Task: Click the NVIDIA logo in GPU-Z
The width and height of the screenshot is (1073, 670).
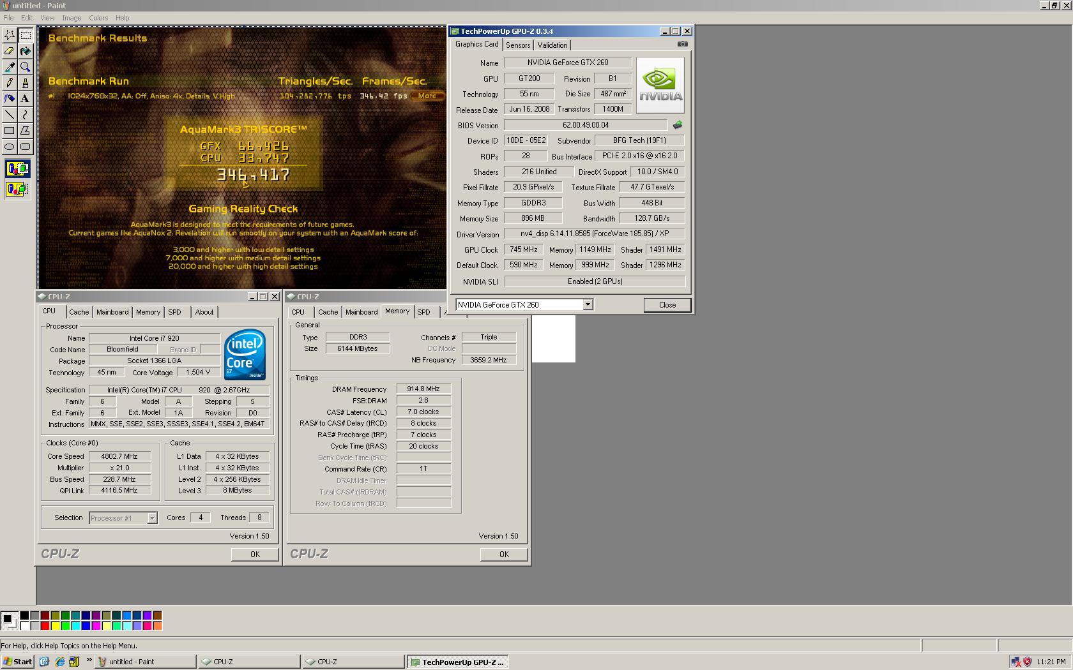Action: click(x=660, y=86)
